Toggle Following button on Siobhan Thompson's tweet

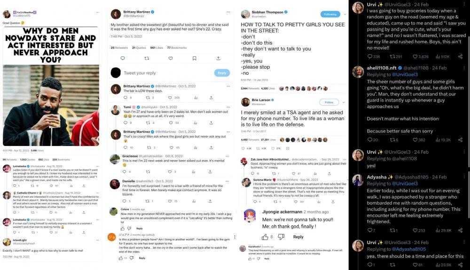[x=330, y=14]
